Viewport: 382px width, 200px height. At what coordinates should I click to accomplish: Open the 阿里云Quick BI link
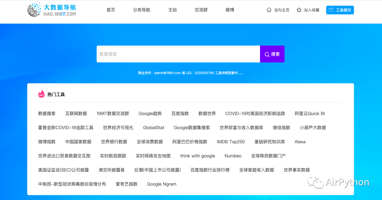pyautogui.click(x=309, y=114)
